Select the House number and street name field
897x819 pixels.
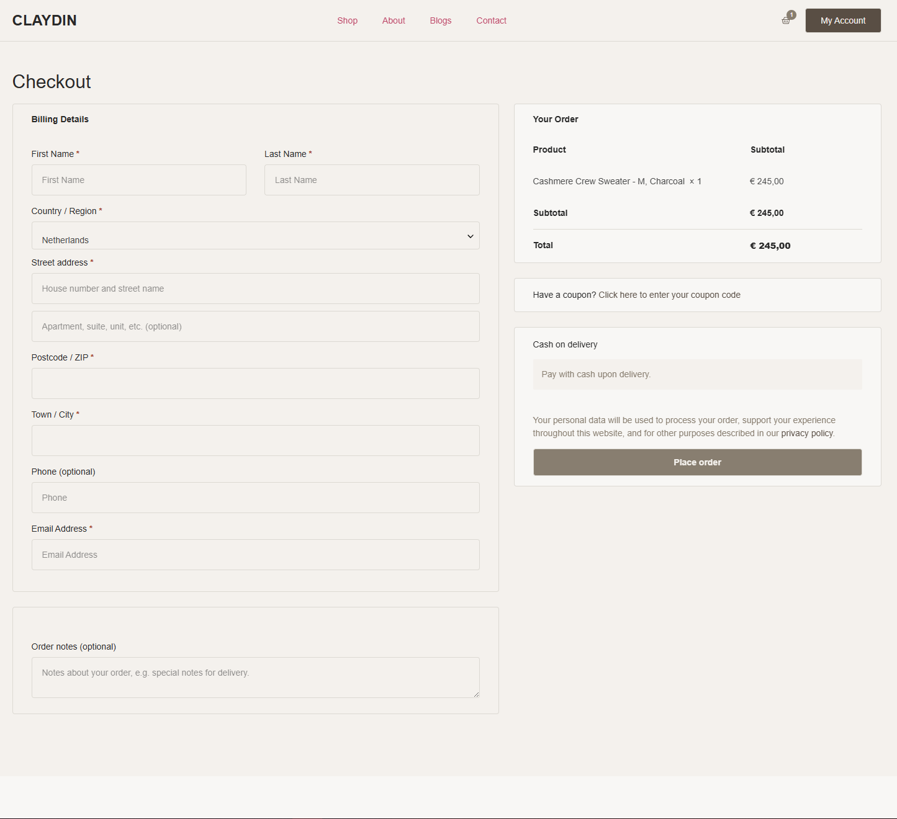click(255, 289)
